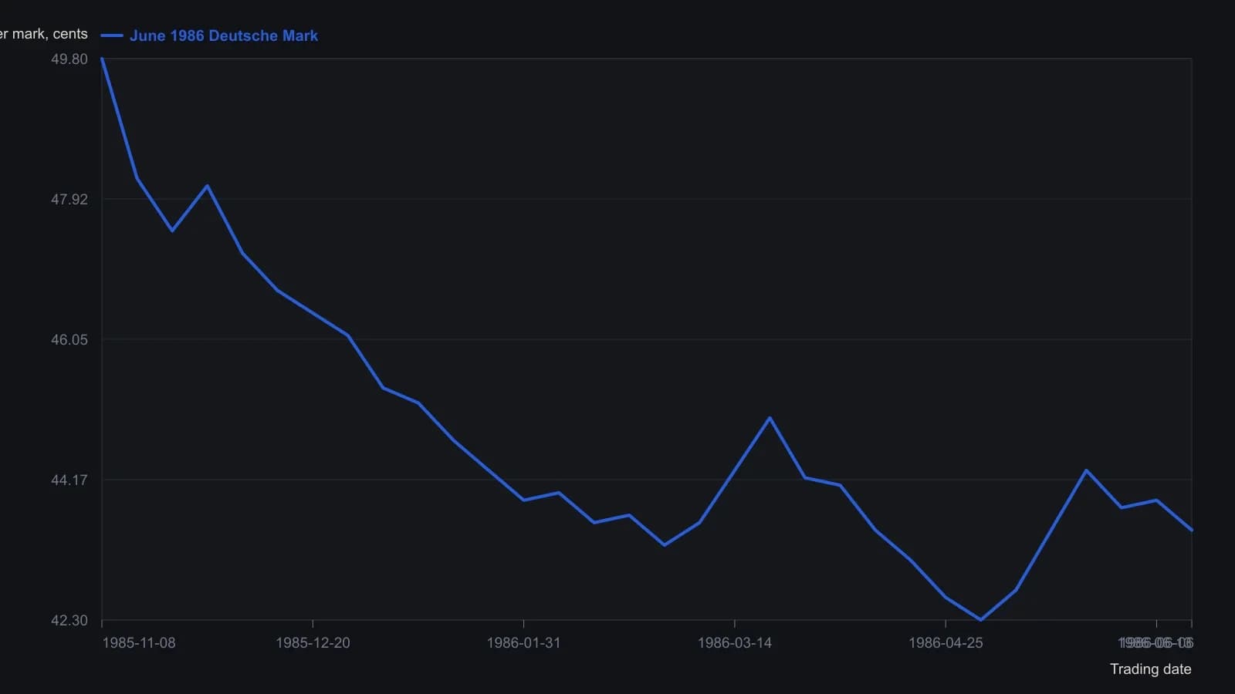This screenshot has width=1235, height=694.
Task: Select the 1986-01-31 date tick label
Action: (x=523, y=643)
